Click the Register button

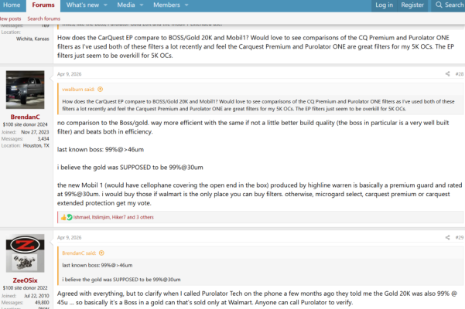412,5
